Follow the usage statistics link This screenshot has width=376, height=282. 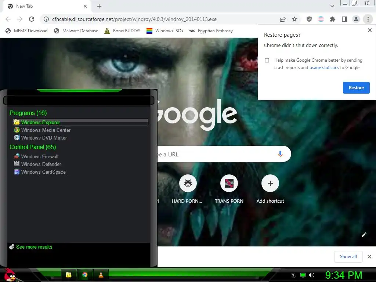(x=324, y=68)
